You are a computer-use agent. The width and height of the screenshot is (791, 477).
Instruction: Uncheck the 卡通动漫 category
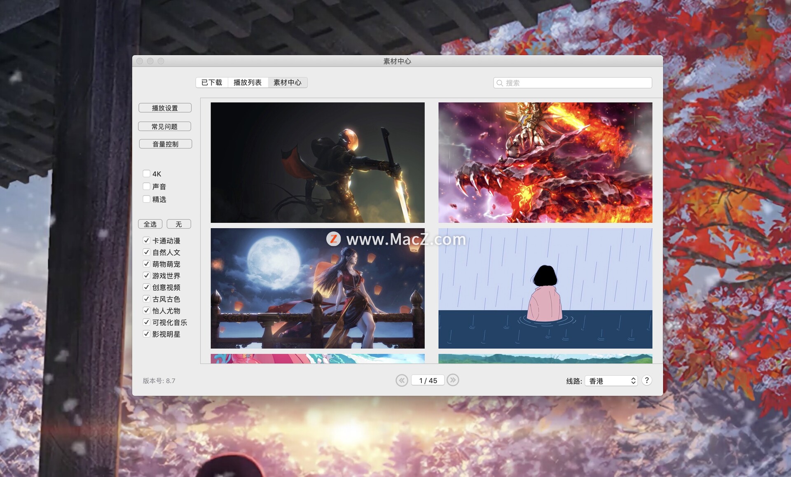[147, 241]
